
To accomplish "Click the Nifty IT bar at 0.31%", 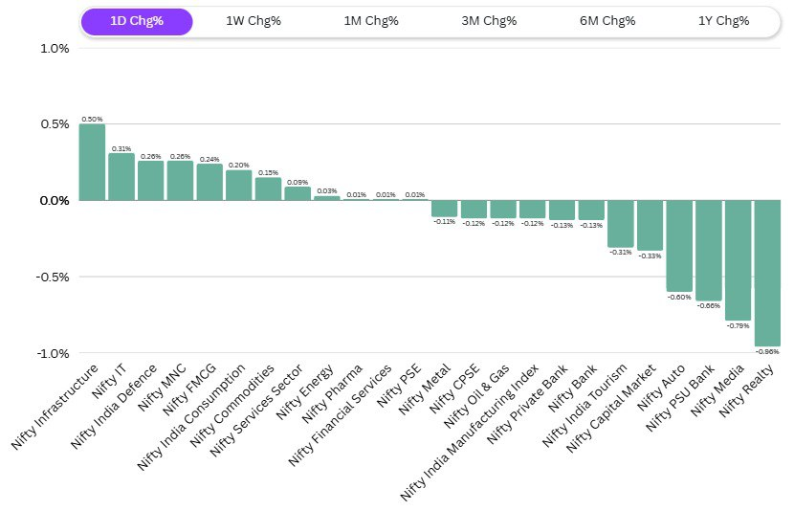I will pyautogui.click(x=121, y=177).
